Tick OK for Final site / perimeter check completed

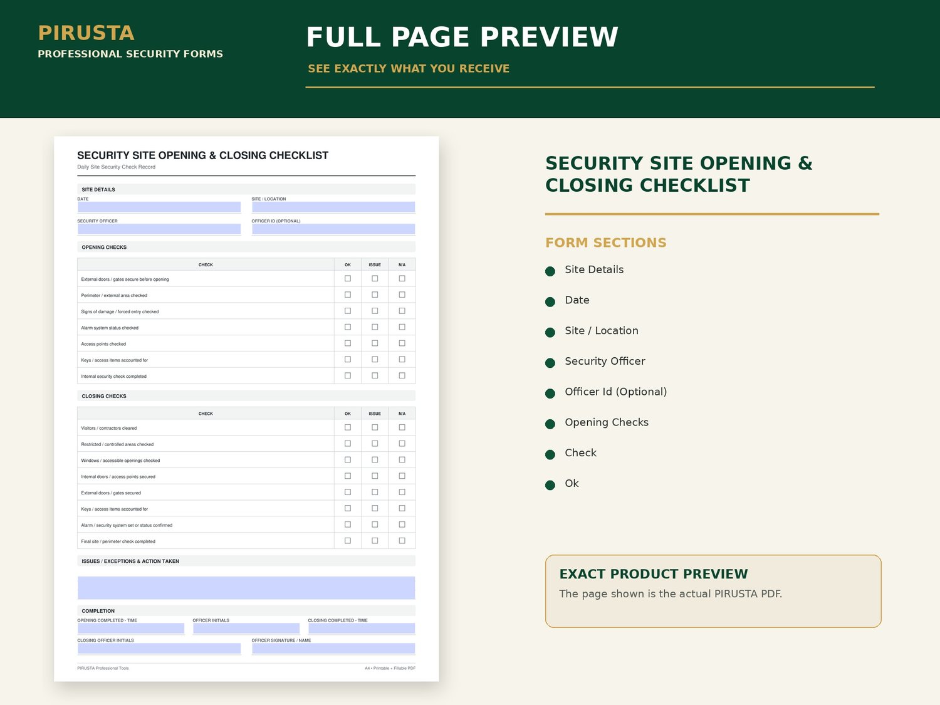pos(348,540)
